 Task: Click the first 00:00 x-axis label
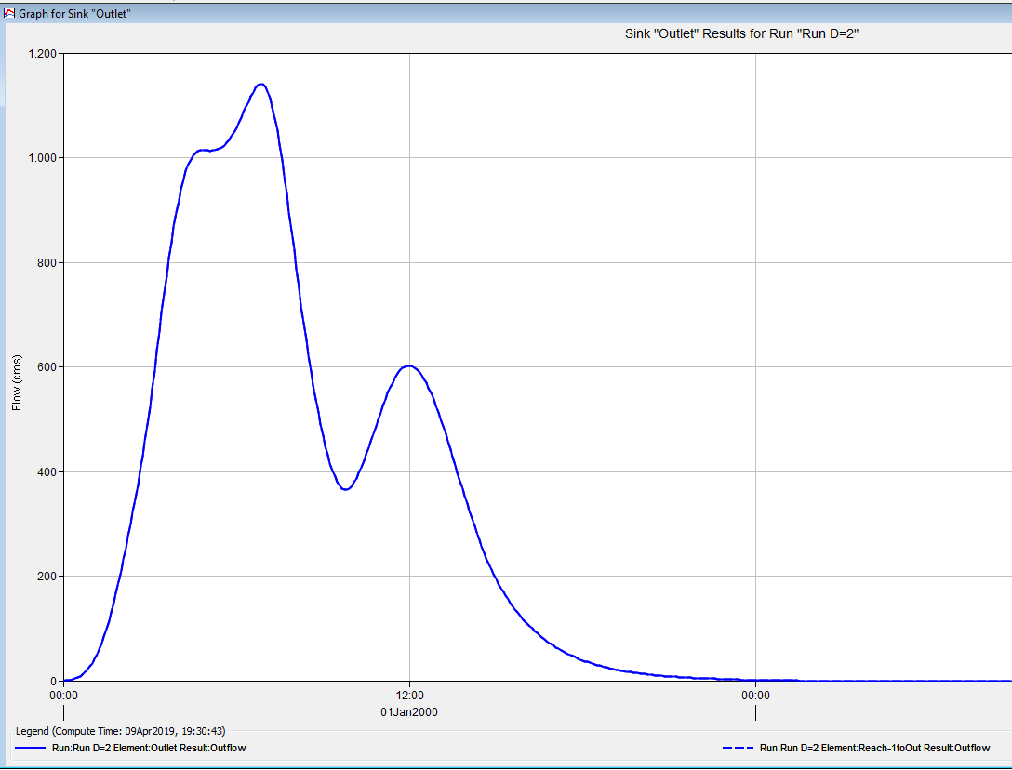coord(63,694)
